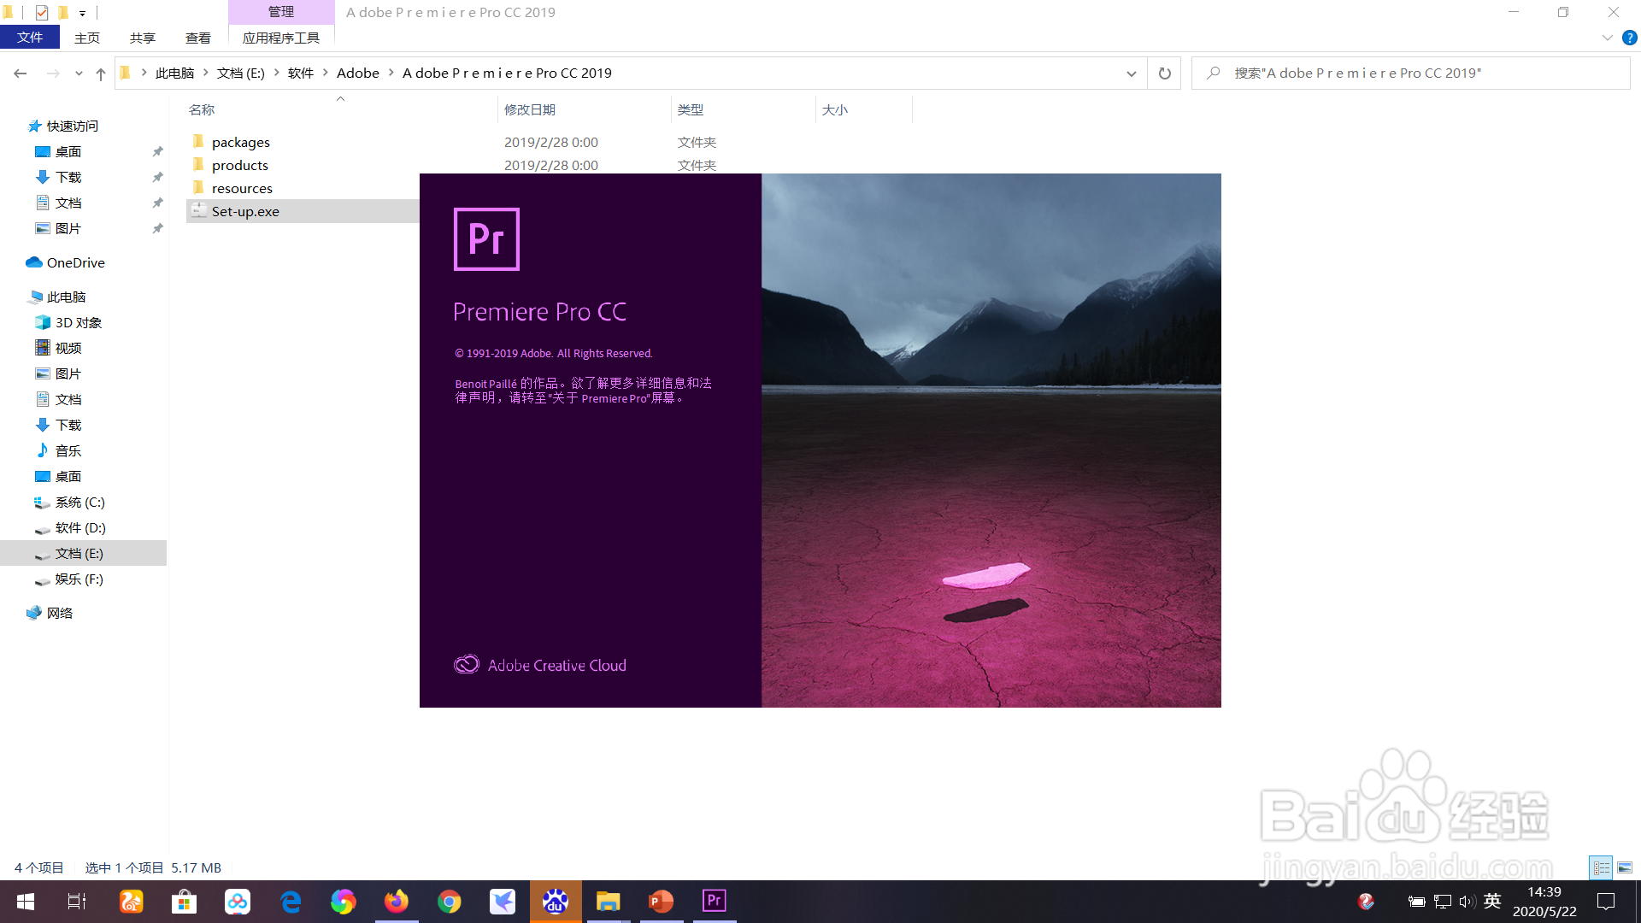Open PowerPoint from the taskbar
Screen dimensions: 1641x923
661,901
